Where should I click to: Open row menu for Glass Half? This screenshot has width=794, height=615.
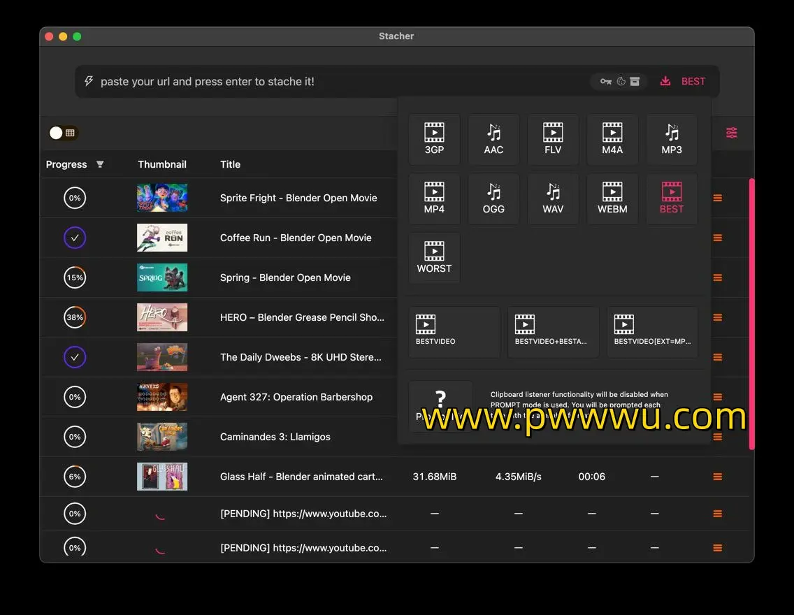point(717,477)
